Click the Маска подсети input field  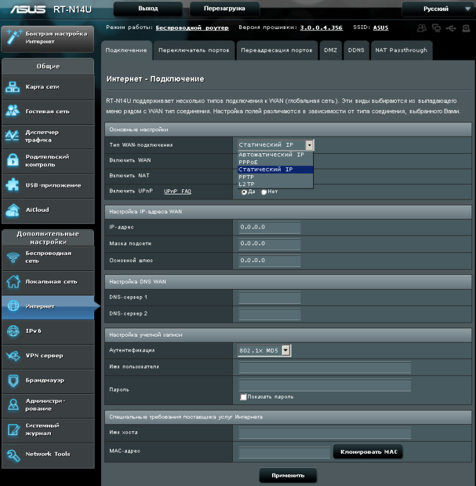(270, 244)
